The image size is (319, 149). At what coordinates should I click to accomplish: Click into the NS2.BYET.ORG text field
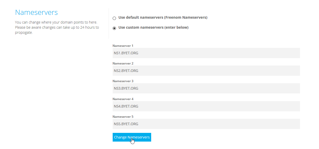click(x=206, y=71)
